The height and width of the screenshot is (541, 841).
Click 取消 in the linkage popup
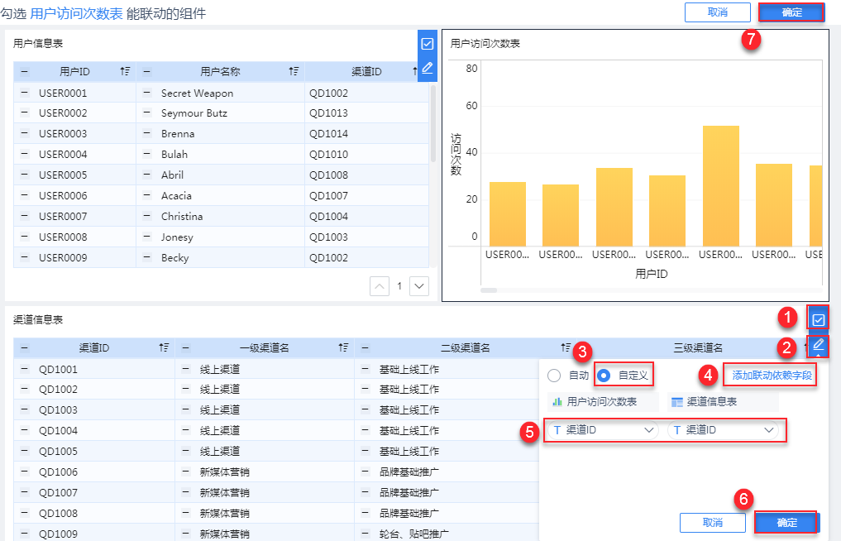712,522
